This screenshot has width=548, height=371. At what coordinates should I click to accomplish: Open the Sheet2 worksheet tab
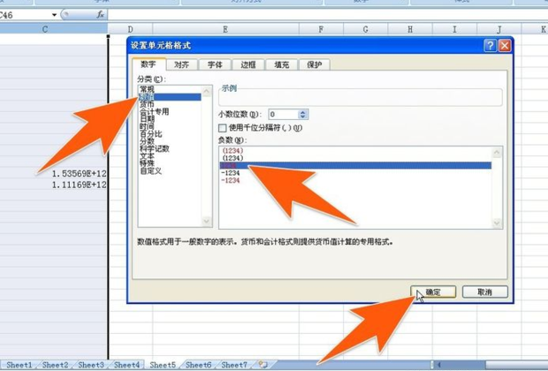[x=55, y=365]
